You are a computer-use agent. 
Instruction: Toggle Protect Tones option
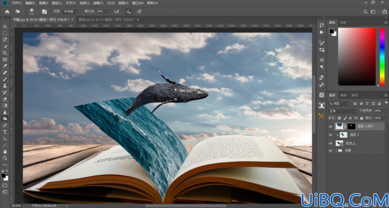coord(128,12)
